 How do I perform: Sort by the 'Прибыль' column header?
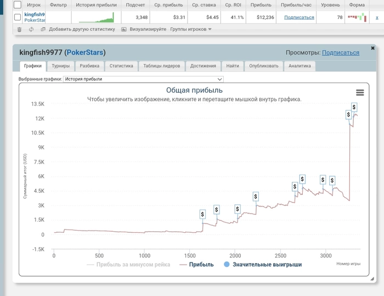(x=261, y=5)
